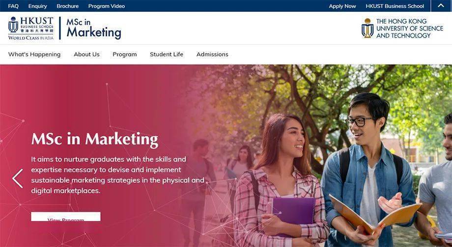This screenshot has width=452, height=247.
Task: Visit the HKUST Business School link
Action: pyautogui.click(x=395, y=6)
